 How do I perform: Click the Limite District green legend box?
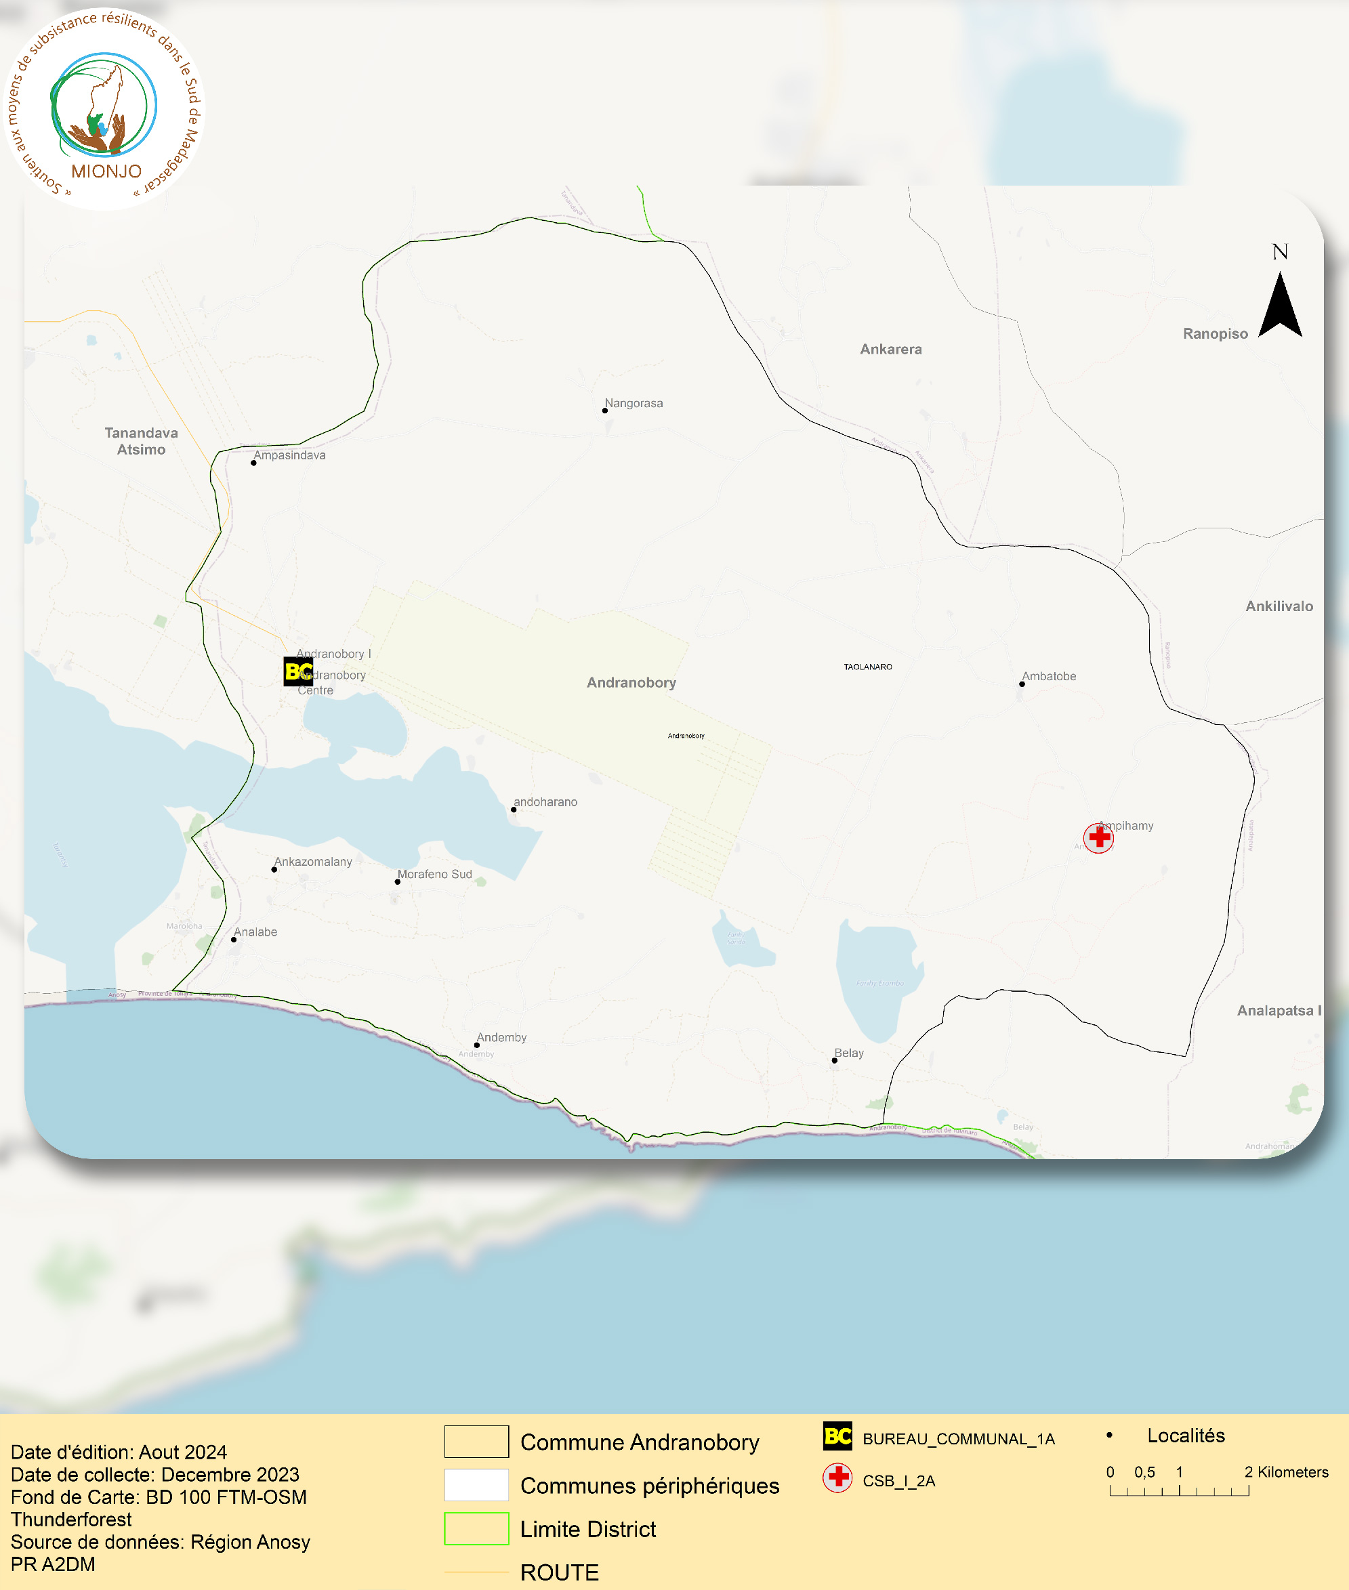(x=476, y=1528)
